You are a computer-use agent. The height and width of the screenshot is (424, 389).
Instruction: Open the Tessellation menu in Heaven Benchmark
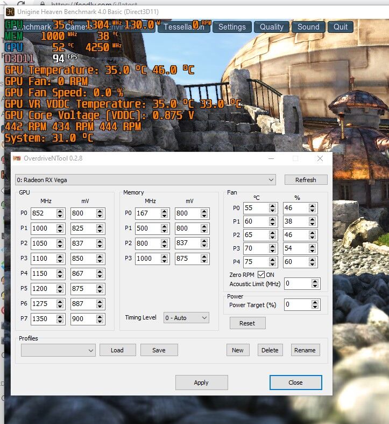(183, 27)
